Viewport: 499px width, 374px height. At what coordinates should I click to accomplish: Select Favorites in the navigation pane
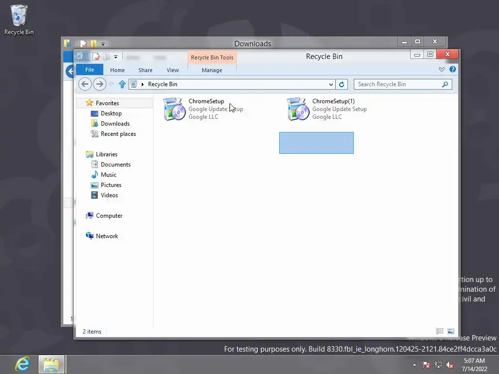coord(107,103)
